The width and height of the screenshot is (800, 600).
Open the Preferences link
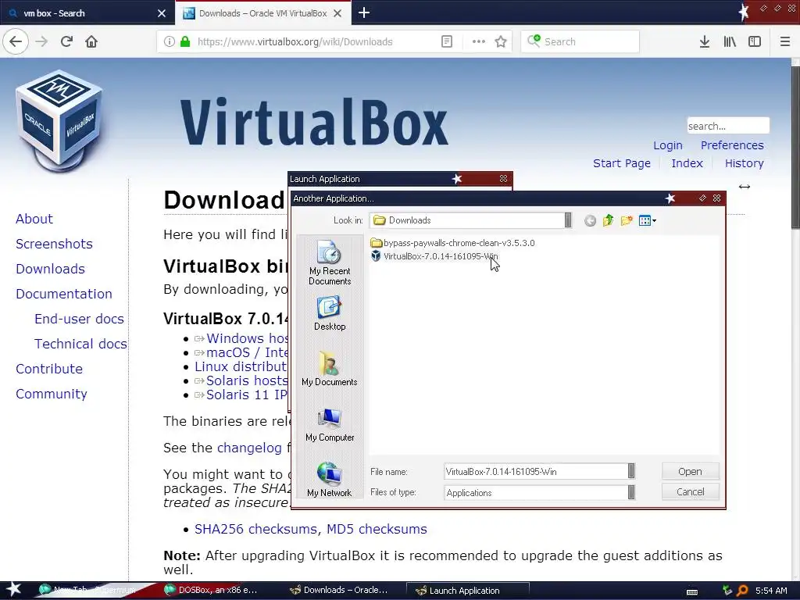click(x=732, y=145)
